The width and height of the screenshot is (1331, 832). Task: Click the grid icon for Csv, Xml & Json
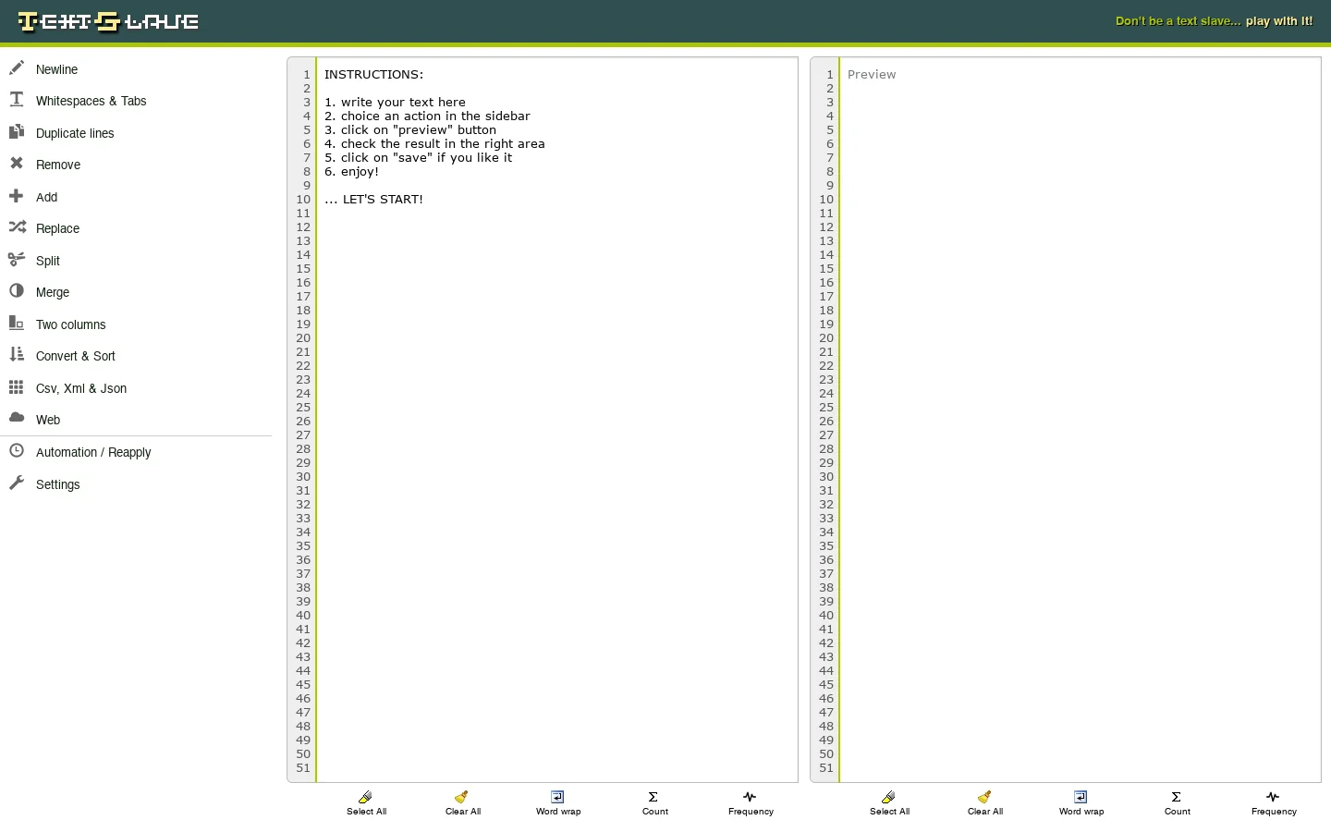[17, 387]
